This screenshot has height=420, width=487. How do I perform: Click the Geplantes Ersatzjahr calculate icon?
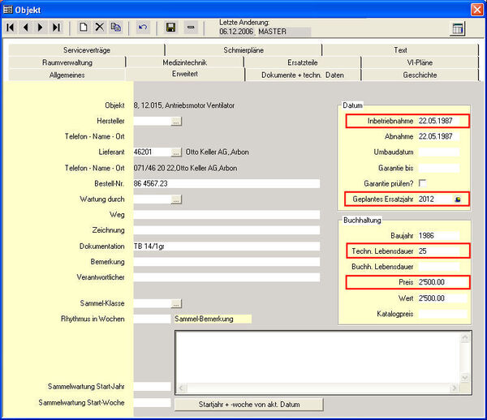(459, 199)
